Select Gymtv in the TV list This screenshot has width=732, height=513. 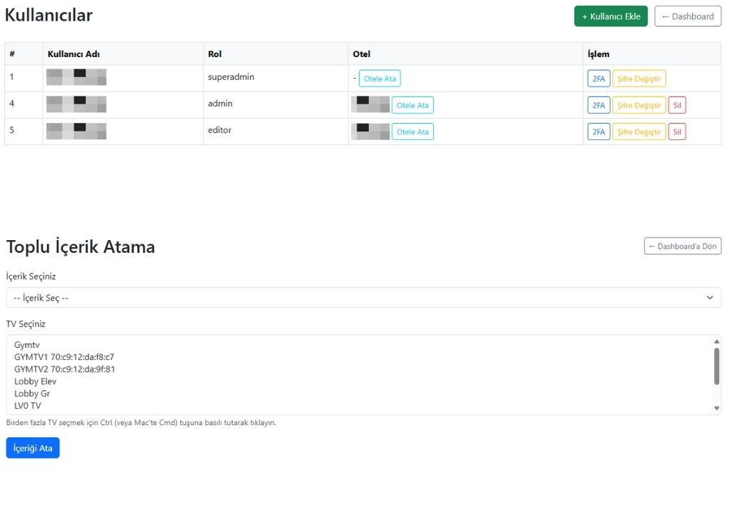click(x=27, y=345)
